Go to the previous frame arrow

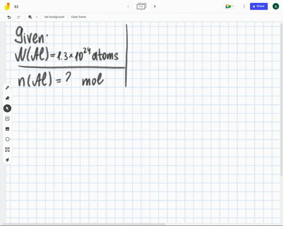click(x=128, y=6)
